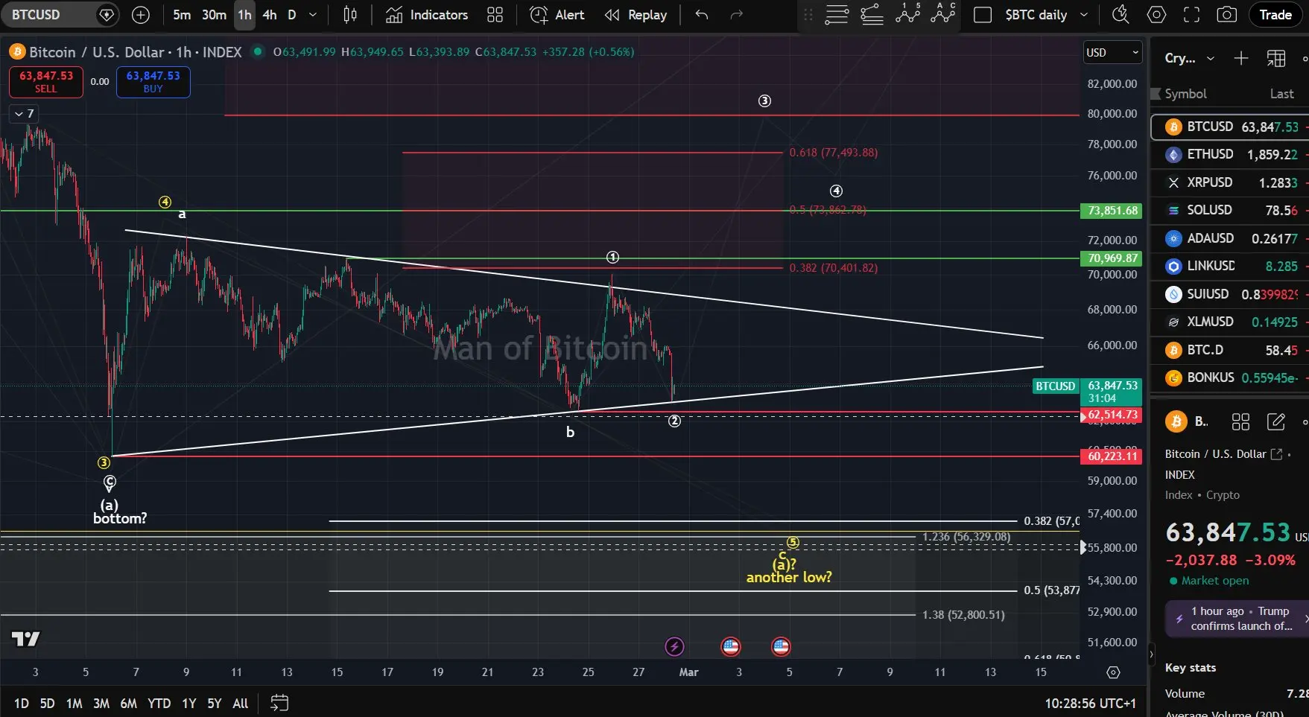Sort watchlist by the Last column
1309x717 pixels.
pyautogui.click(x=1281, y=94)
